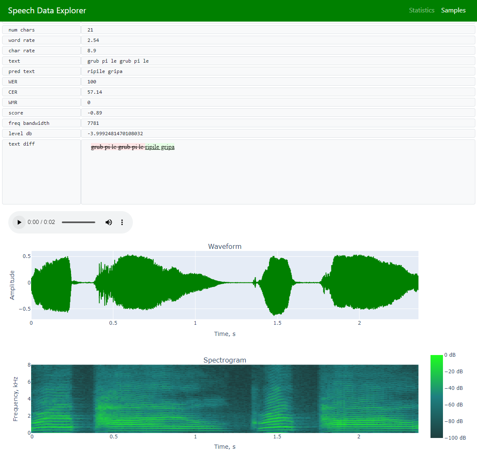
Task: Click the spectrogram dB color scale bar
Action: (436, 396)
